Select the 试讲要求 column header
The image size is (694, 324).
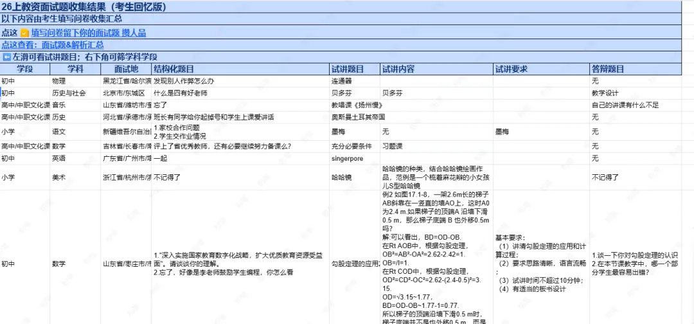[x=541, y=69]
